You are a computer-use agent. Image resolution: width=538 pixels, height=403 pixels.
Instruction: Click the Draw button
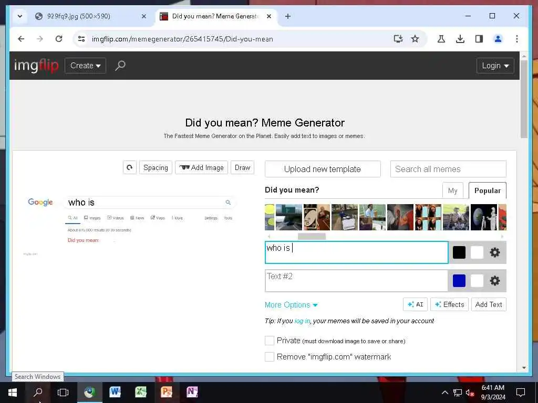pyautogui.click(x=242, y=167)
